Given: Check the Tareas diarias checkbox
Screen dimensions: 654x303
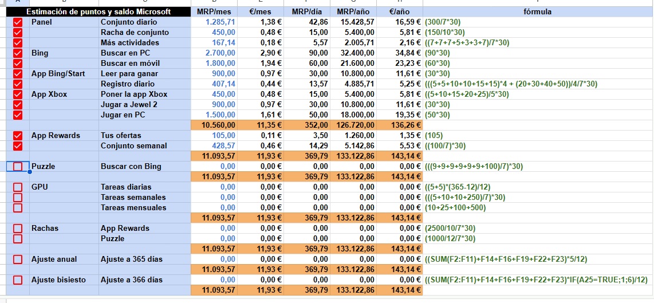Looking at the screenshot, I should pos(18,187).
